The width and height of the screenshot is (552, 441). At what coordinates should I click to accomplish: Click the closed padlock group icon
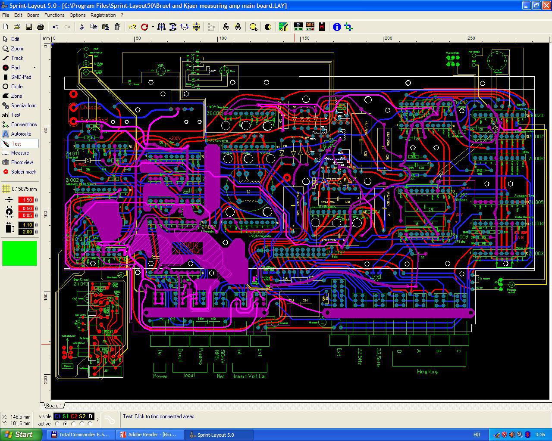(x=226, y=27)
